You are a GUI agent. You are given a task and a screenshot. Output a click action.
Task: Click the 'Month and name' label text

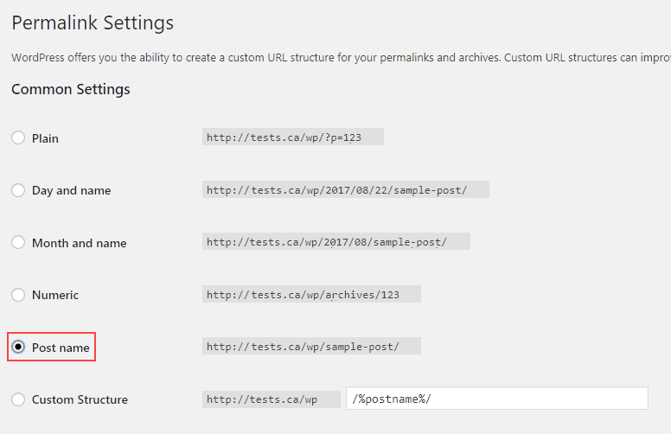[80, 243]
